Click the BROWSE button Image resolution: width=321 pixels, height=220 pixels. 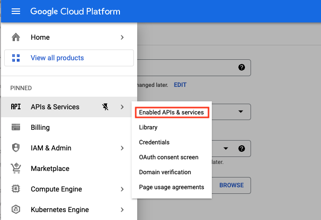[231, 185]
